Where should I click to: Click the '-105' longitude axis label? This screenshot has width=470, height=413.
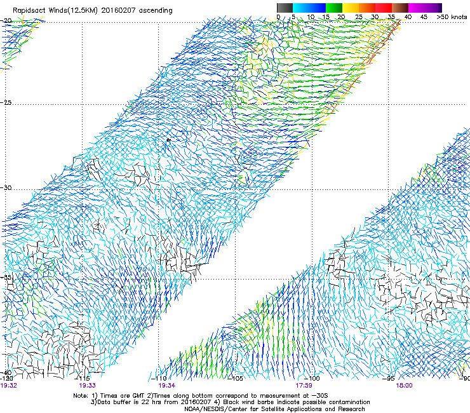click(236, 379)
